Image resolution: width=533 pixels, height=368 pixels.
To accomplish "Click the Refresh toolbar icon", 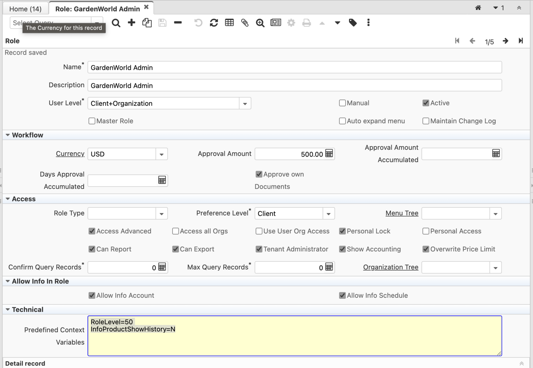I will coord(214,23).
